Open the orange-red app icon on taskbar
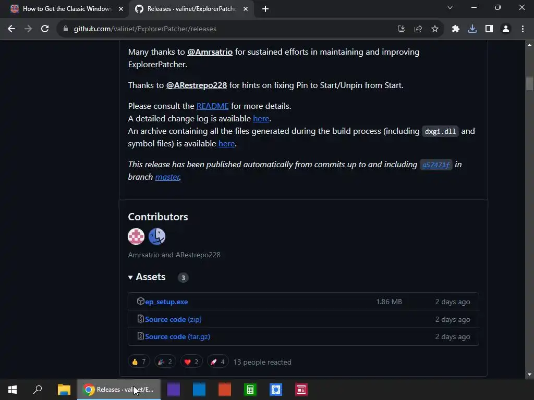Screen dimensions: 534x400 coord(224,390)
